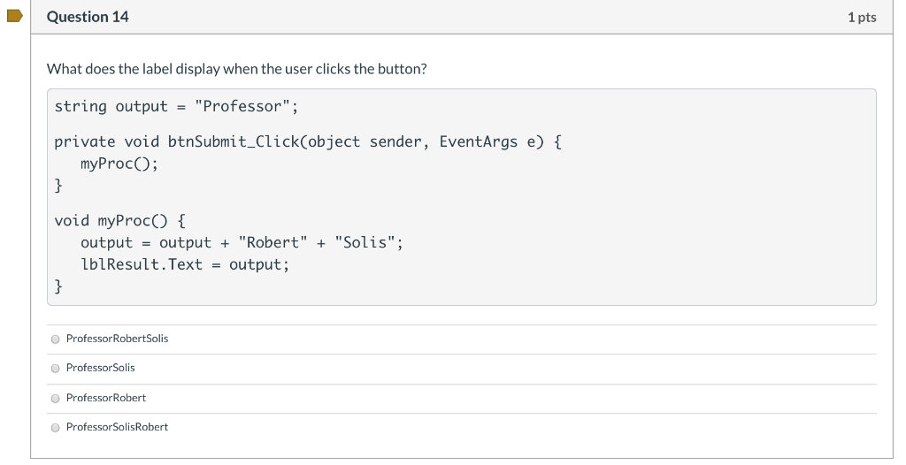906x465 pixels.
Task: Flag Question 14 with the bookmark icon
Action: pos(14,16)
